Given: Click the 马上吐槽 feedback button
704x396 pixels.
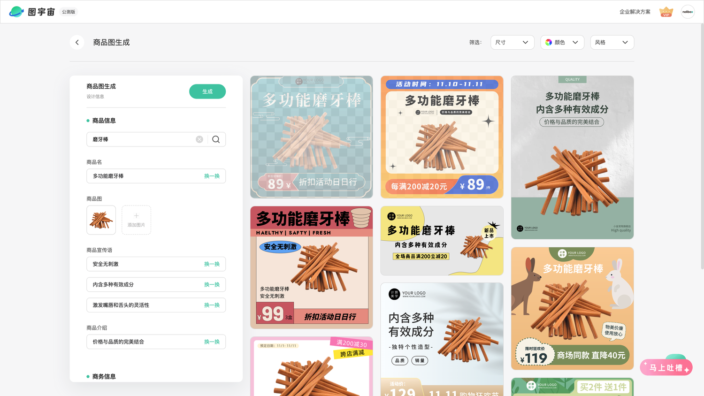Looking at the screenshot, I should tap(666, 367).
